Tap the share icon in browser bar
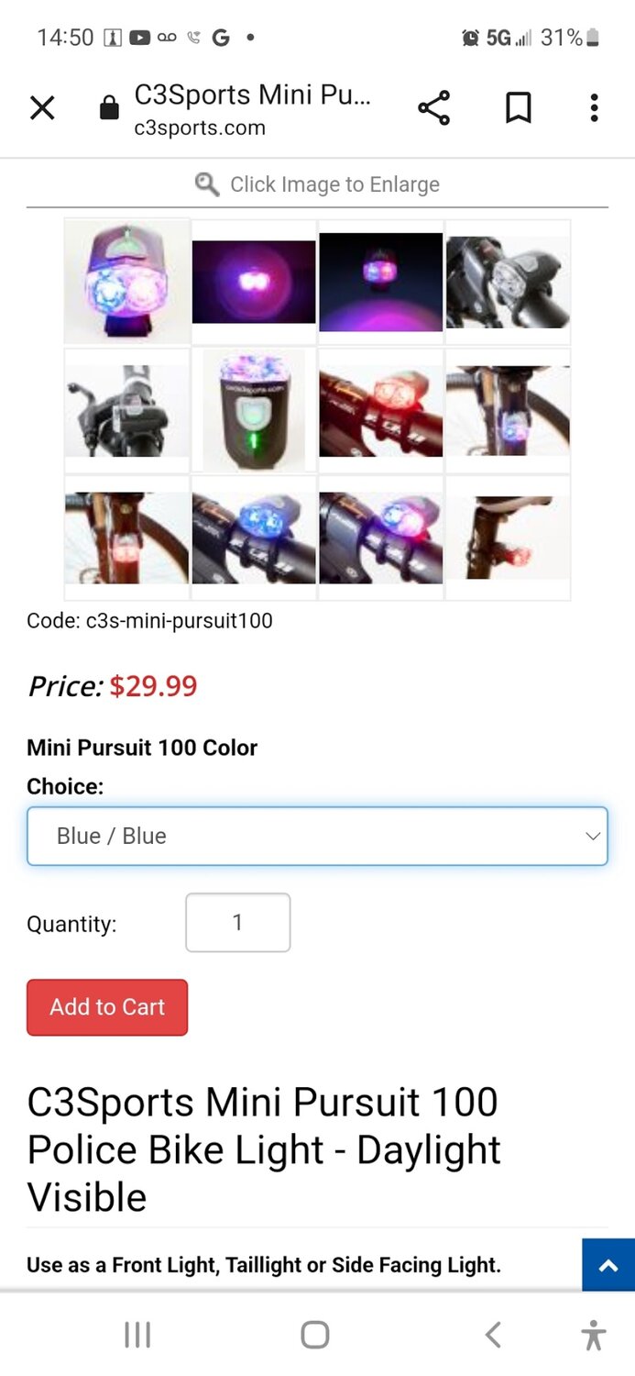 (433, 108)
